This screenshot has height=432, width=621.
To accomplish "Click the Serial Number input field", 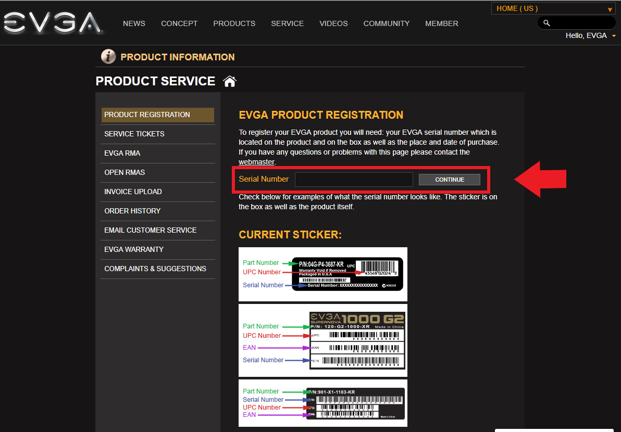I will pos(354,180).
